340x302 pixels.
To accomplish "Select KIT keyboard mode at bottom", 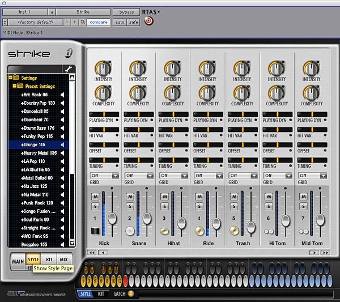I will point(101,294).
